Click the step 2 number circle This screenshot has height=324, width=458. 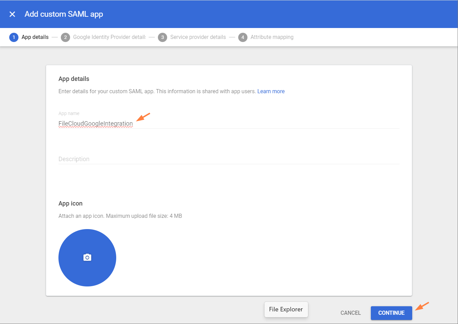tap(65, 37)
